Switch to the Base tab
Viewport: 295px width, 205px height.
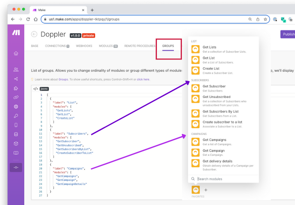[34, 46]
